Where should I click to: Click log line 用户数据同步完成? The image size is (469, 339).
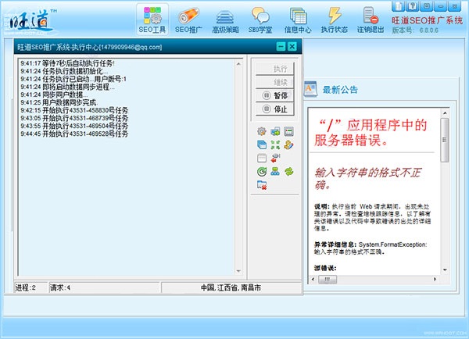[59, 102]
